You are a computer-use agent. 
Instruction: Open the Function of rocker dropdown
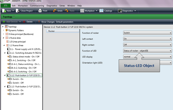147,33
